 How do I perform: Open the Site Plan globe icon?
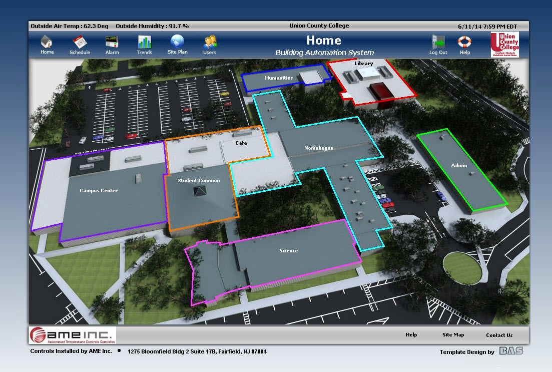pos(177,41)
